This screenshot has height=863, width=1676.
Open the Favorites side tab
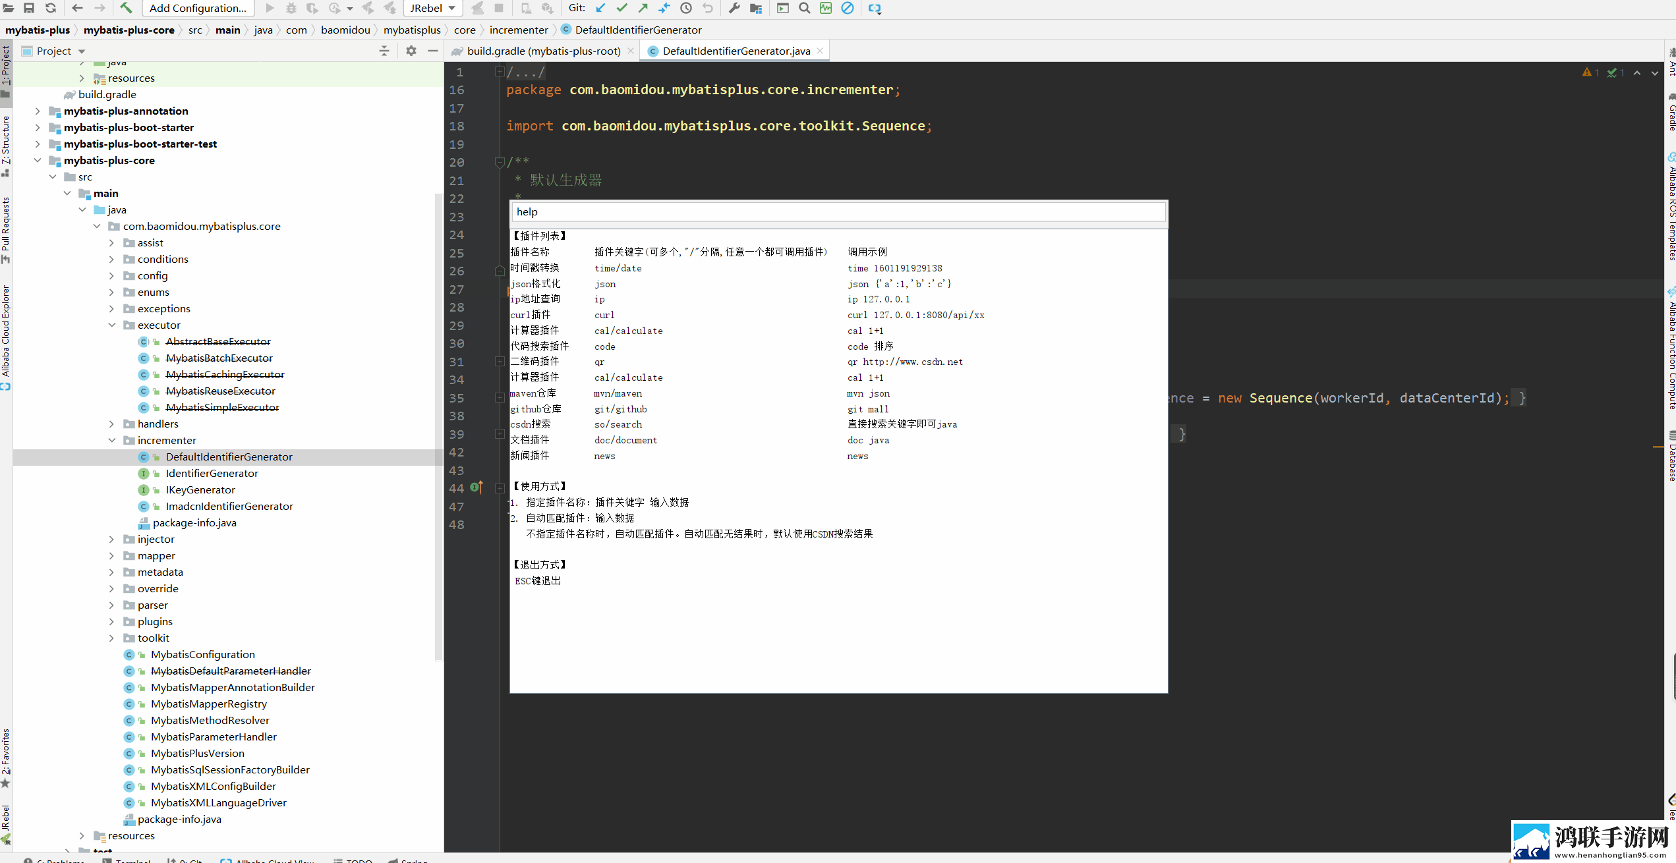point(6,758)
